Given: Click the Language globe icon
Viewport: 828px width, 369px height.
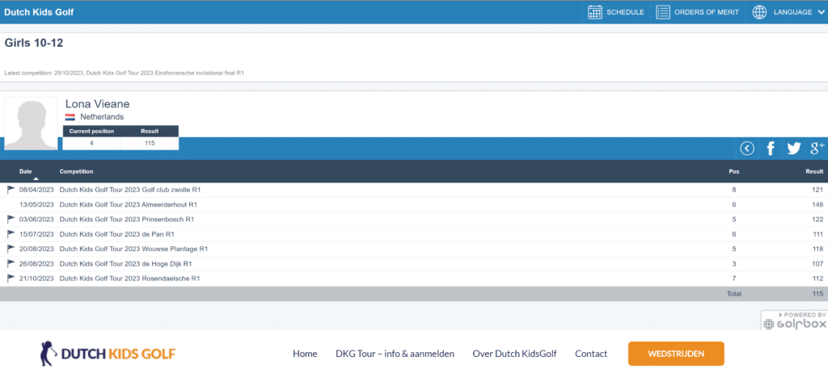Looking at the screenshot, I should pos(759,12).
